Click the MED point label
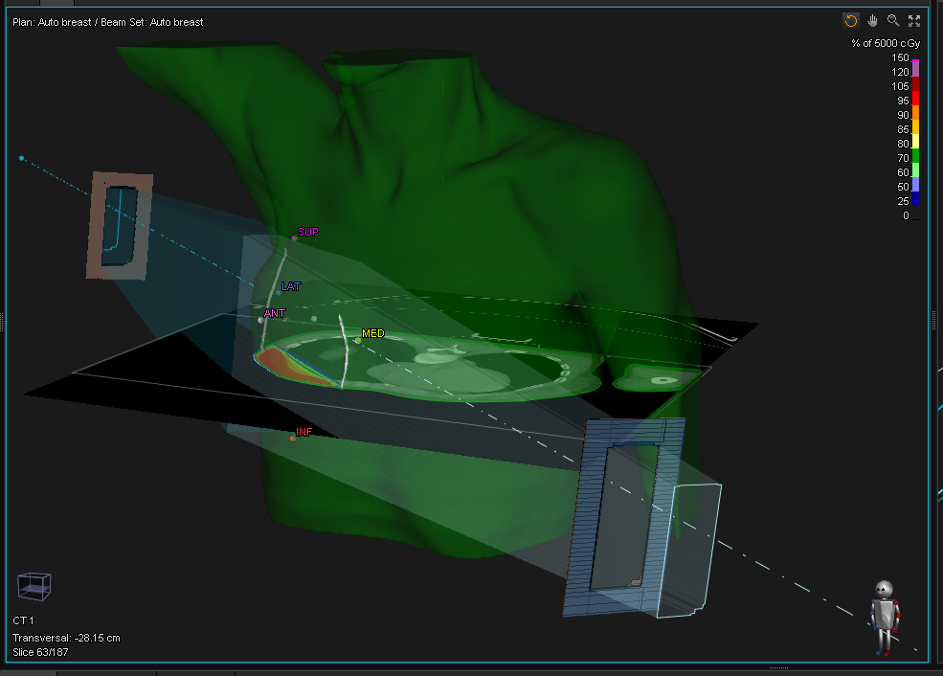 pyautogui.click(x=372, y=333)
